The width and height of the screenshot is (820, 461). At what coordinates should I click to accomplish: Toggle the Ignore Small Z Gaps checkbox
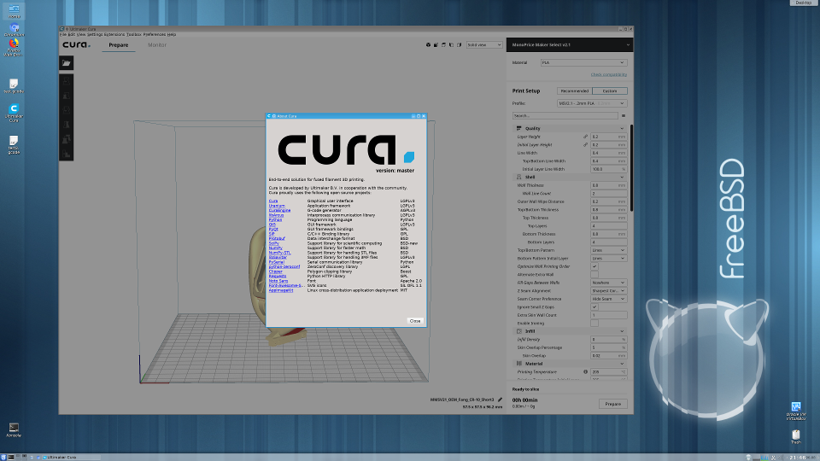click(594, 306)
